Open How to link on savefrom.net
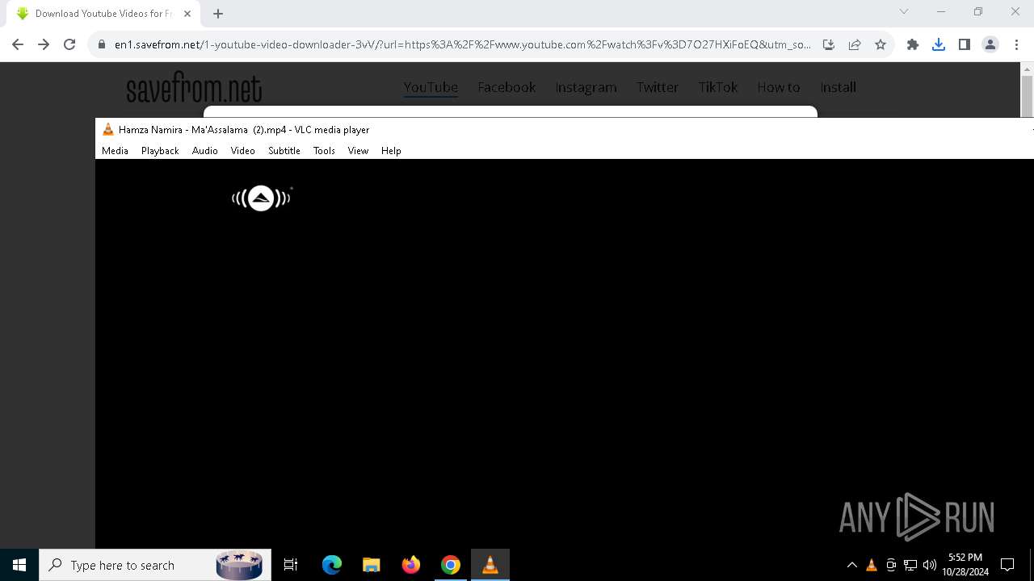This screenshot has height=581, width=1034. (x=778, y=87)
